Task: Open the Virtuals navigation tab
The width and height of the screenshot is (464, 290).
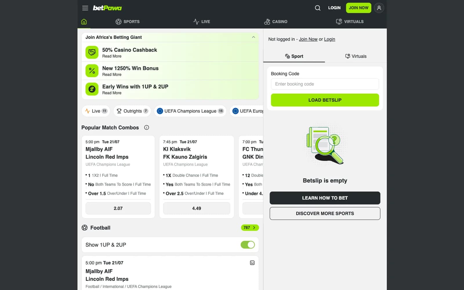Action: (350, 21)
